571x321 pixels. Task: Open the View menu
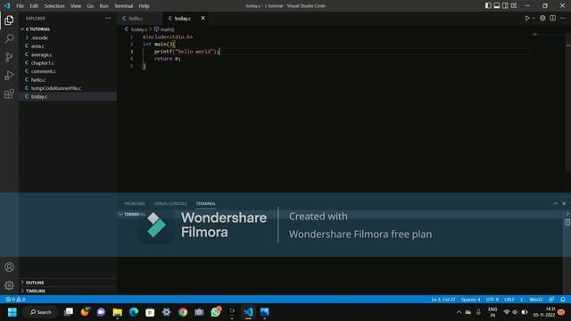76,6
